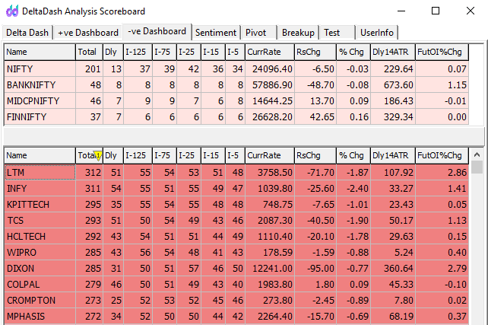488x325 pixels.
Task: Select the MPHASIS stock row
Action: tap(236, 317)
